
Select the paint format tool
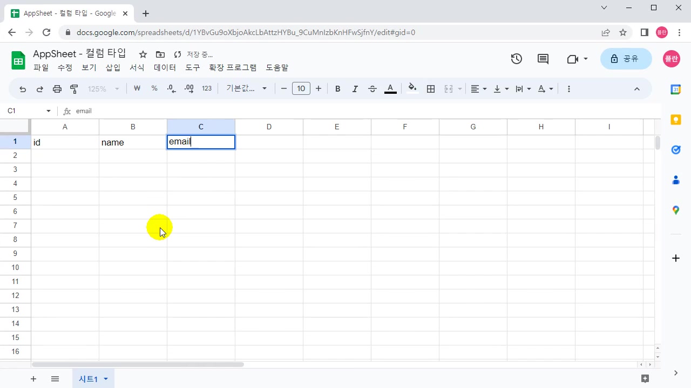click(x=74, y=89)
